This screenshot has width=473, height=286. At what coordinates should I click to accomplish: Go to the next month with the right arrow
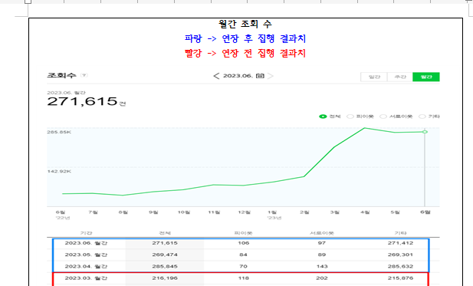271,76
